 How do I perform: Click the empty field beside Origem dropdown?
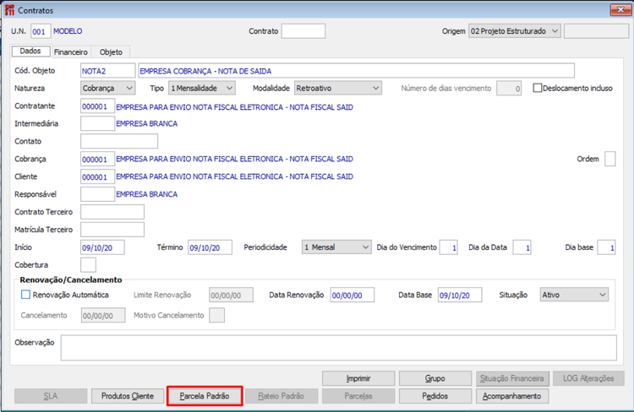597,31
